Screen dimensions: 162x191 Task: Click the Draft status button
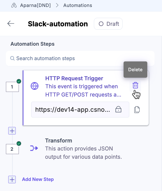coord(108,24)
